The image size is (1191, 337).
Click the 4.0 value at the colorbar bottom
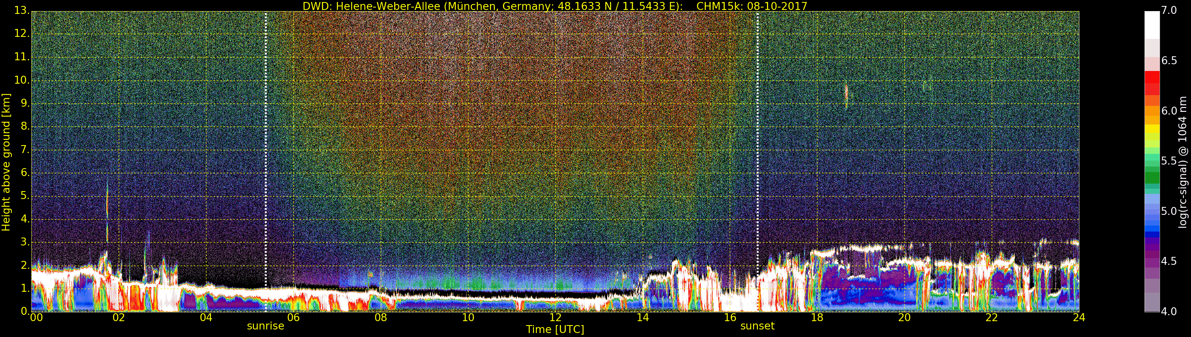(1169, 312)
